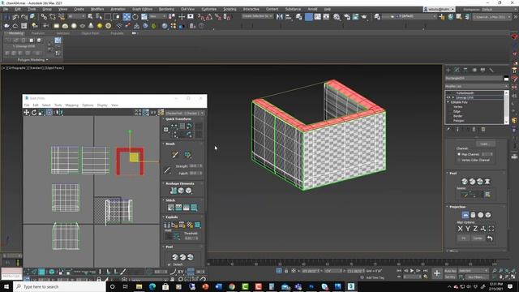Viewport: 519px width, 292px height.
Task: Click the last Explode rollout icon
Action: click(197, 225)
